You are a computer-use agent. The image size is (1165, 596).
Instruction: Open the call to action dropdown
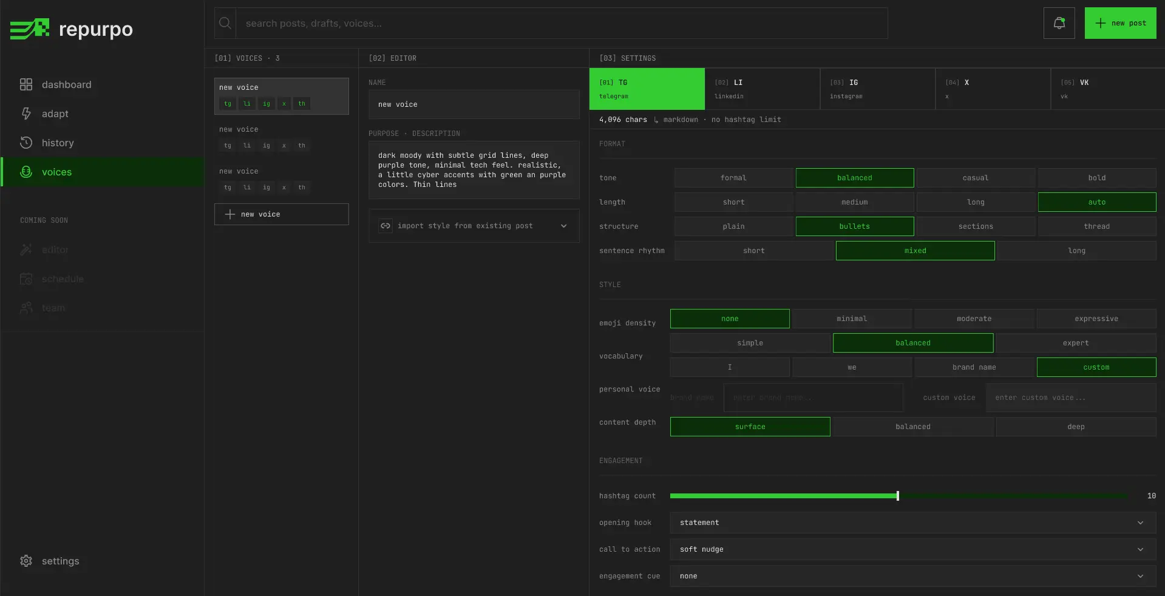tap(913, 549)
